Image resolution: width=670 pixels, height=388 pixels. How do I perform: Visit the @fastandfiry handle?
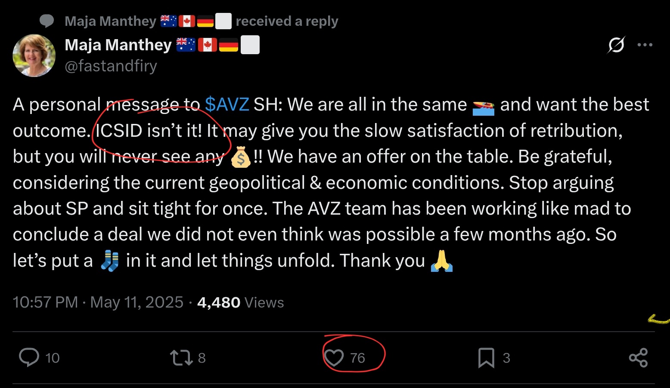(x=111, y=66)
